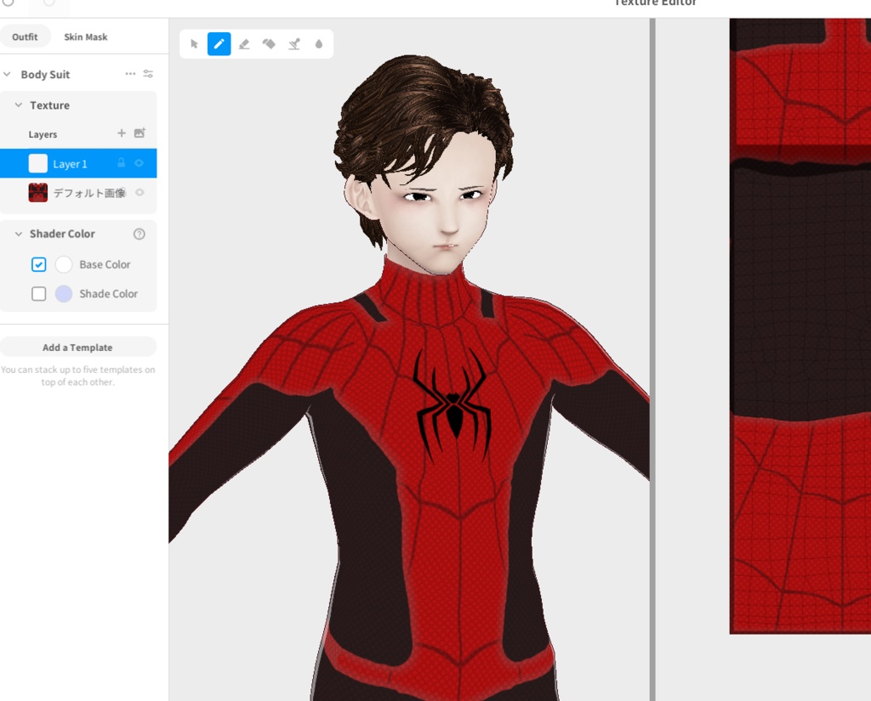Screen dimensions: 871x701
Task: Open Body Suit more options menu
Action: click(x=130, y=74)
